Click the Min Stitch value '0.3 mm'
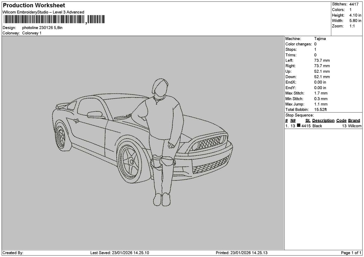Screen dimensions: 364x257 pos(321,99)
